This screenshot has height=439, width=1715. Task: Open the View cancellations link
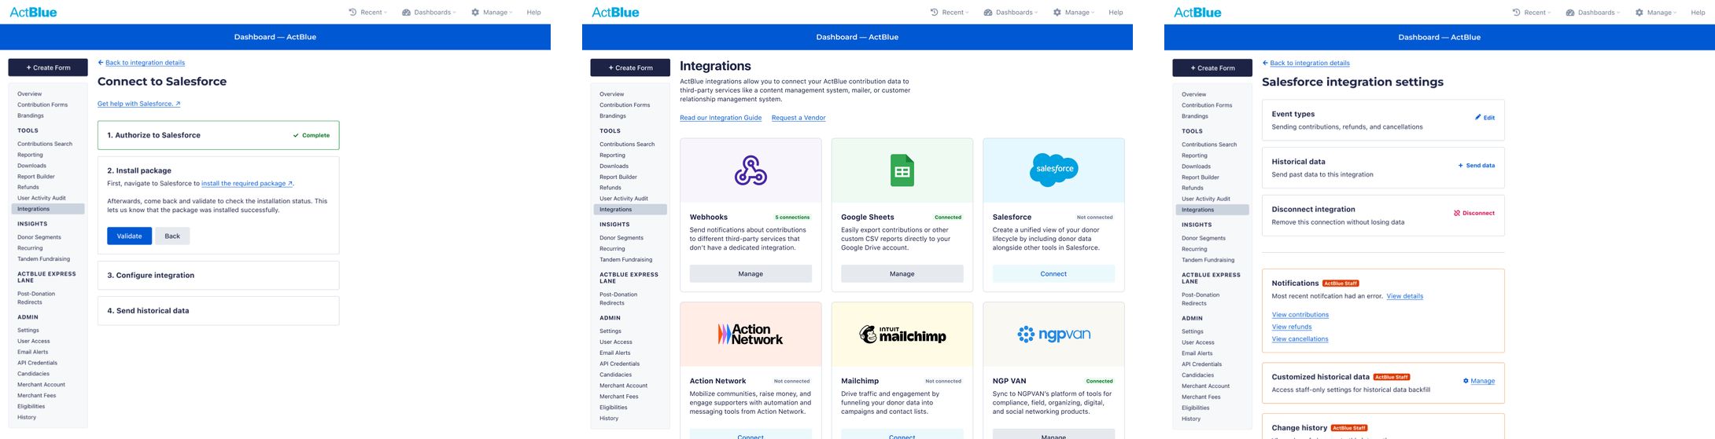pos(1300,339)
